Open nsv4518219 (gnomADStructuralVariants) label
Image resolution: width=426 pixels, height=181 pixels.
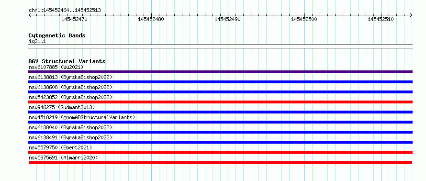(x=82, y=117)
